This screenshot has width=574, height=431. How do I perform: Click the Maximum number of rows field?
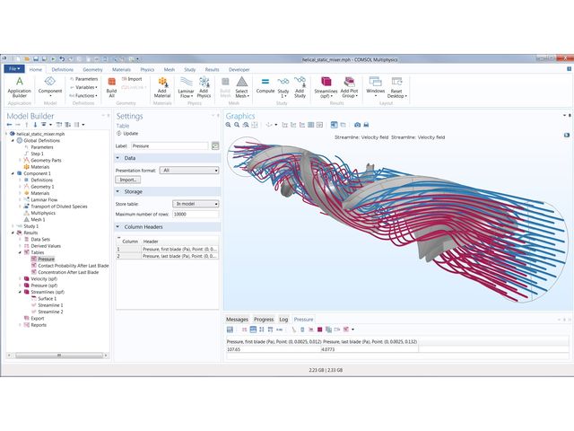tap(195, 214)
